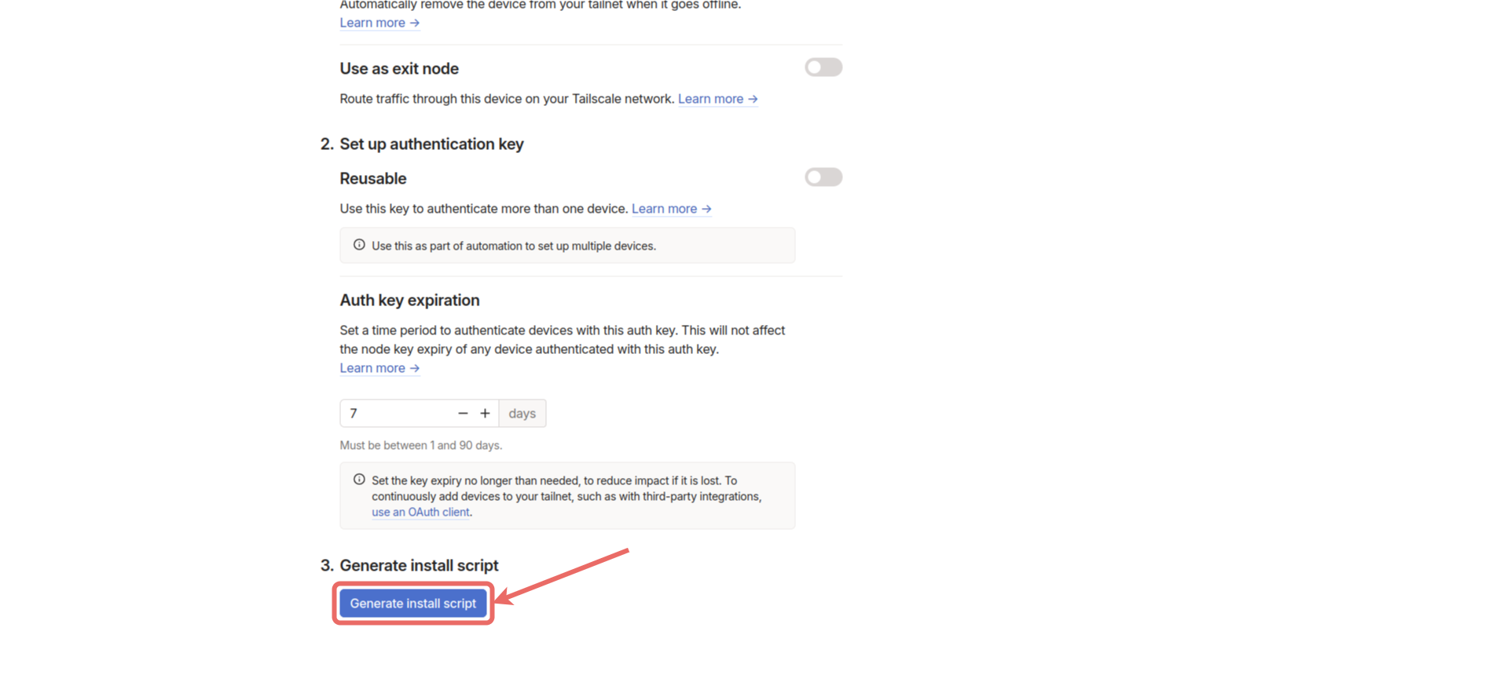Click info icon beside automation setup note
The height and width of the screenshot is (686, 1503).
pyautogui.click(x=359, y=245)
